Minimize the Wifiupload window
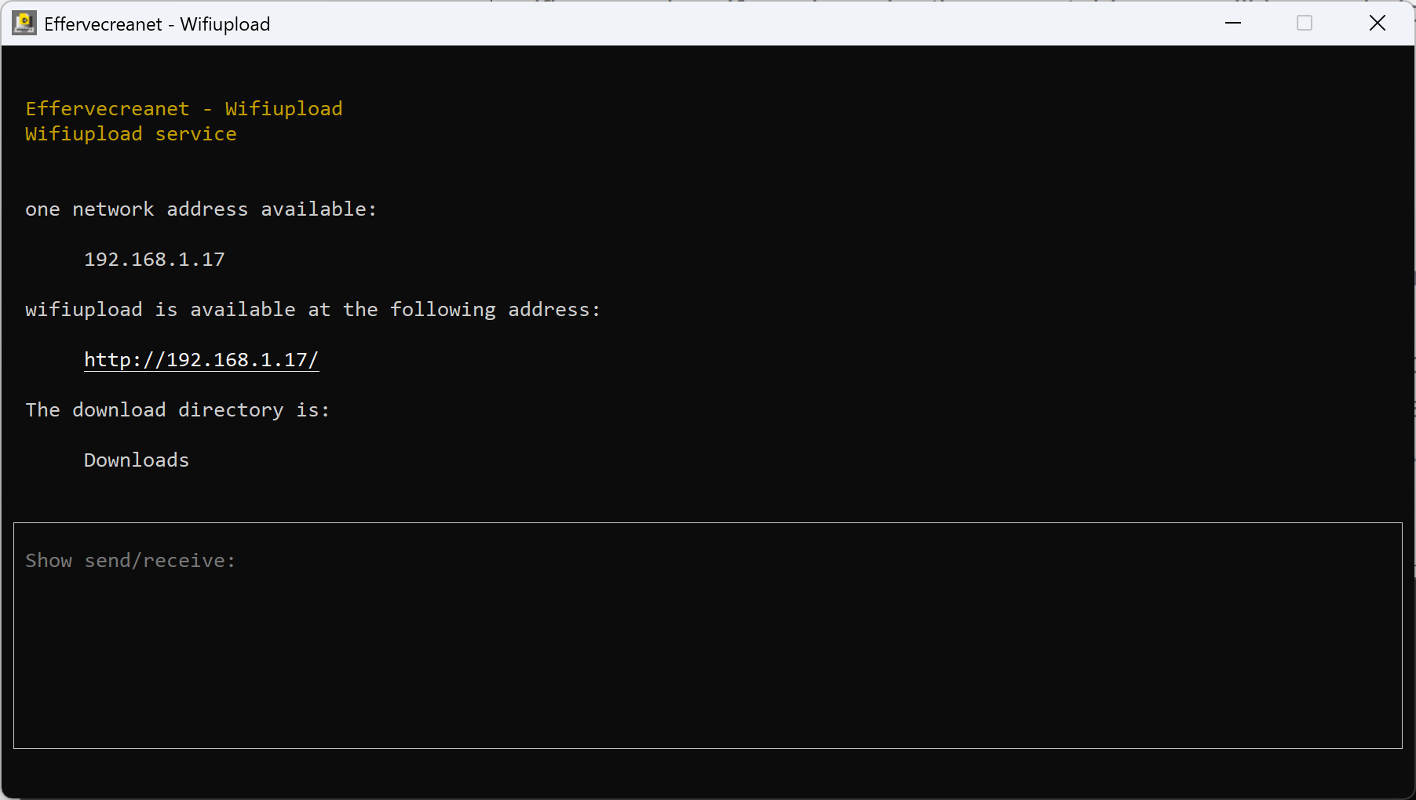1416x800 pixels. coord(1233,24)
